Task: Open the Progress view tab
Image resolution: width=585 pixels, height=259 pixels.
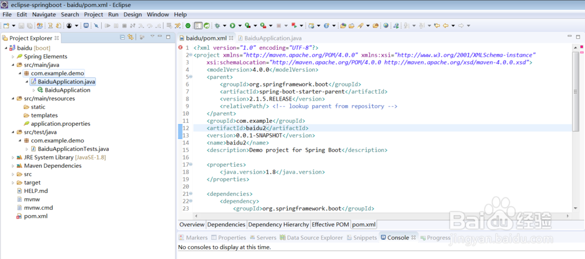Action: click(x=435, y=237)
